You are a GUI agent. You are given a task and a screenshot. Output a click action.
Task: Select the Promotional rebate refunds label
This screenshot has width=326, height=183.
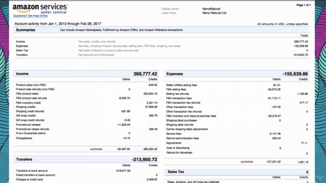[x=33, y=129]
